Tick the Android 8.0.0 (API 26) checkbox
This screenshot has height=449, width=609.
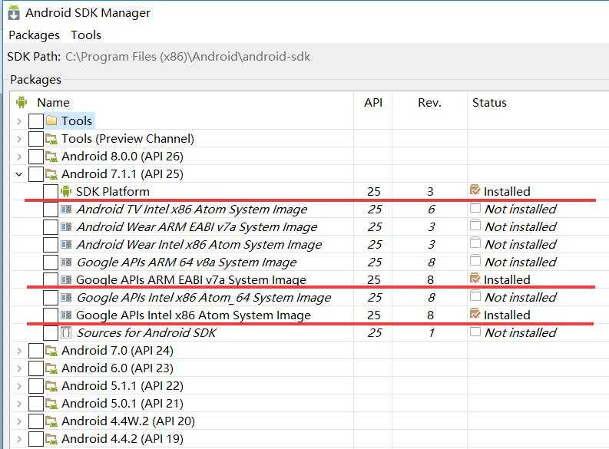pos(36,157)
